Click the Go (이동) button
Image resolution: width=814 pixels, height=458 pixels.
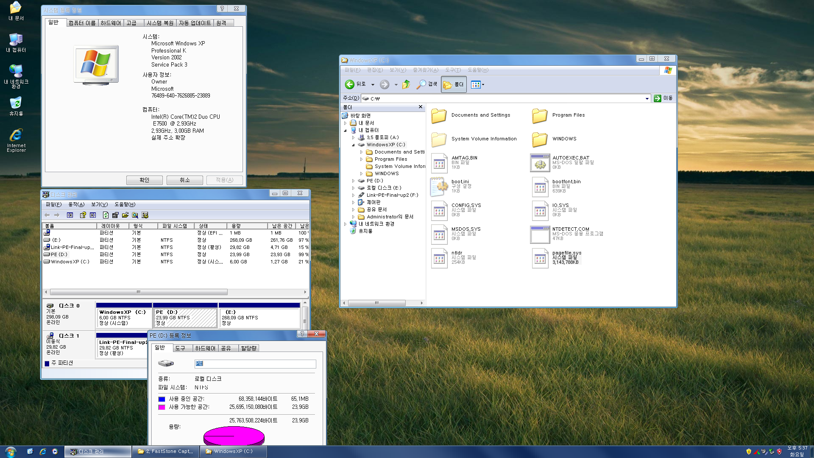tap(663, 98)
